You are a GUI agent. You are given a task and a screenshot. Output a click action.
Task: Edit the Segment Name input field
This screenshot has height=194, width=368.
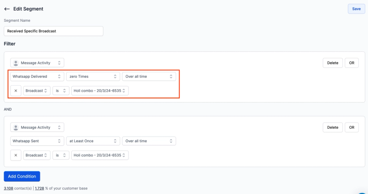click(54, 31)
